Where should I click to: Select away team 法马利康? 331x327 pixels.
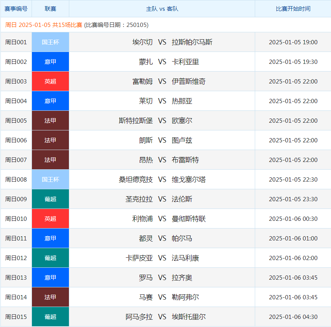pos(186,258)
